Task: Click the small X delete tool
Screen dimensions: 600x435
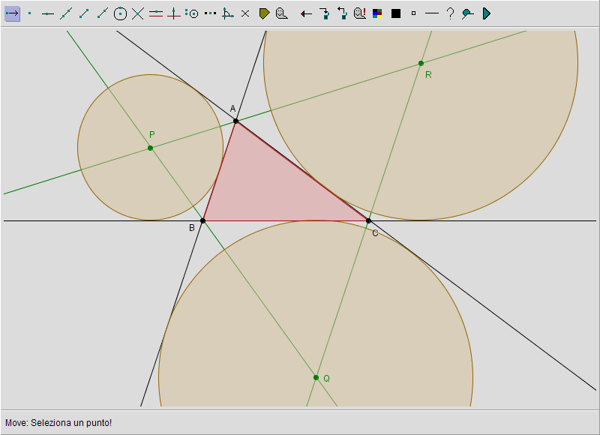Action: pyautogui.click(x=245, y=13)
